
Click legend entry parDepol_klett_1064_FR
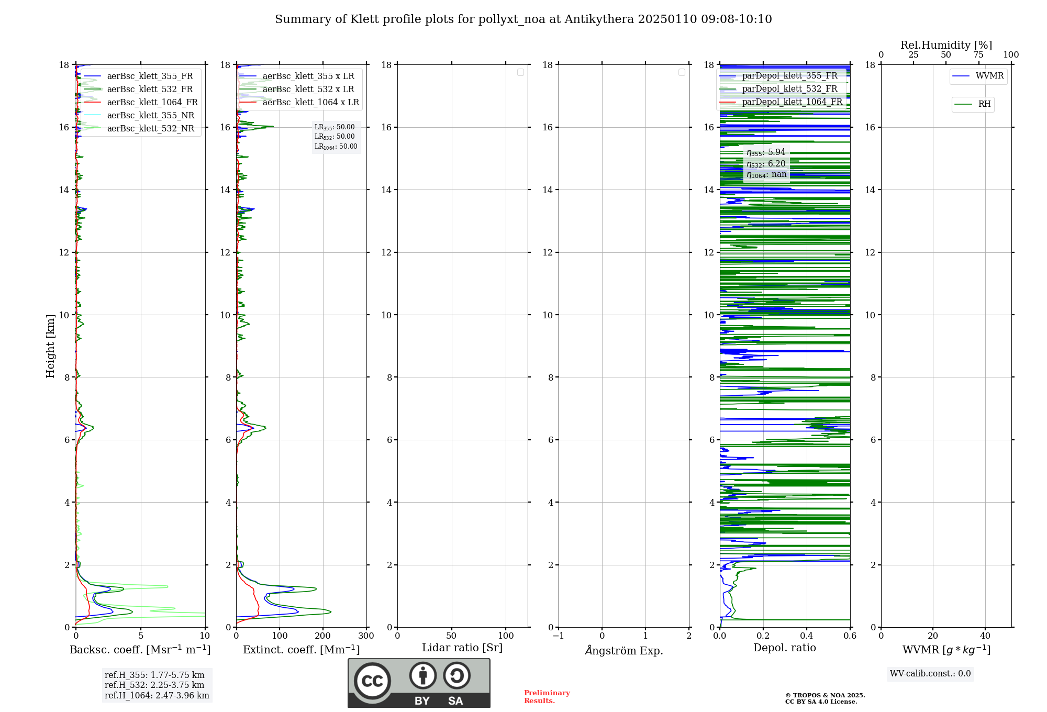782,102
